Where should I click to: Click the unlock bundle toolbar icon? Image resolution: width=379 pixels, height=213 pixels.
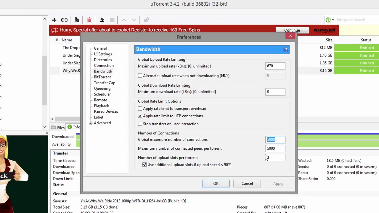click(x=146, y=20)
